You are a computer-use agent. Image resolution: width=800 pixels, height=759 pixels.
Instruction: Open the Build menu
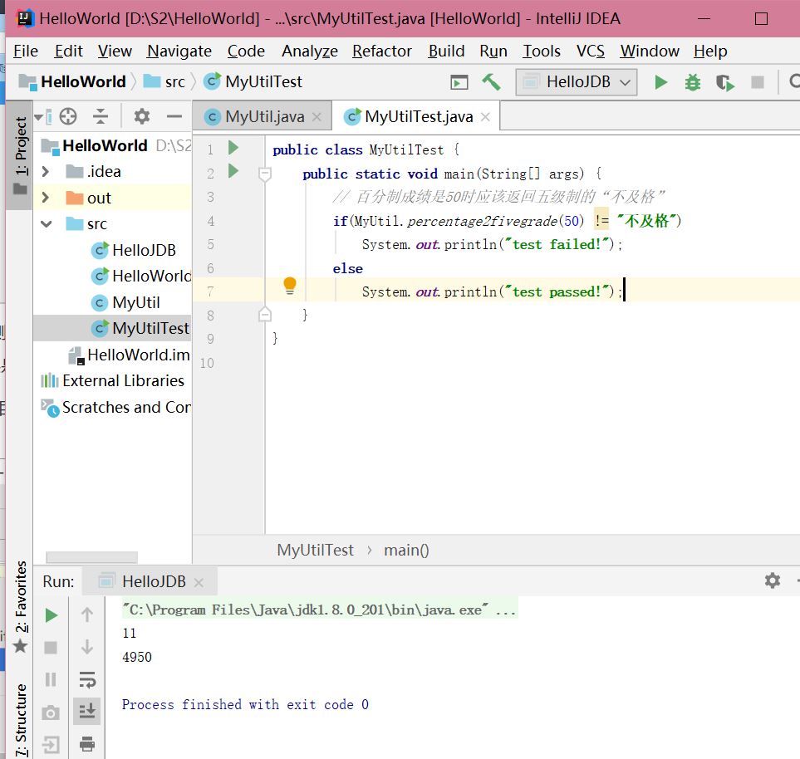pos(446,51)
